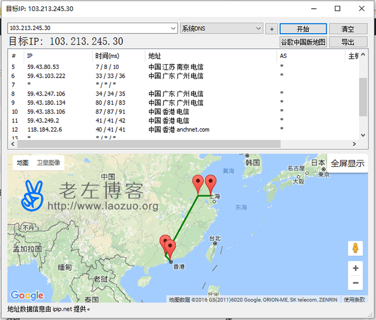
Task: Click the red map marker near Guangzhou
Action: tap(165, 243)
